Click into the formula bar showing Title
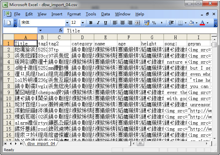This screenshot has width=220, height=155. coord(140,30)
